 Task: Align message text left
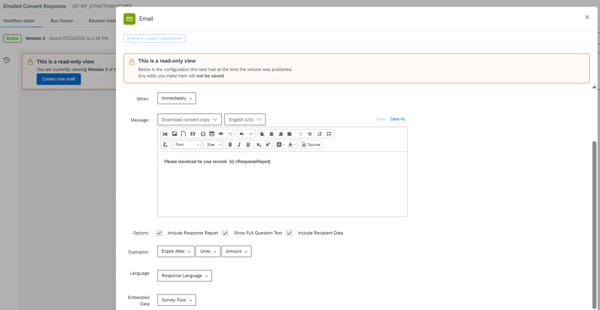tap(262, 134)
